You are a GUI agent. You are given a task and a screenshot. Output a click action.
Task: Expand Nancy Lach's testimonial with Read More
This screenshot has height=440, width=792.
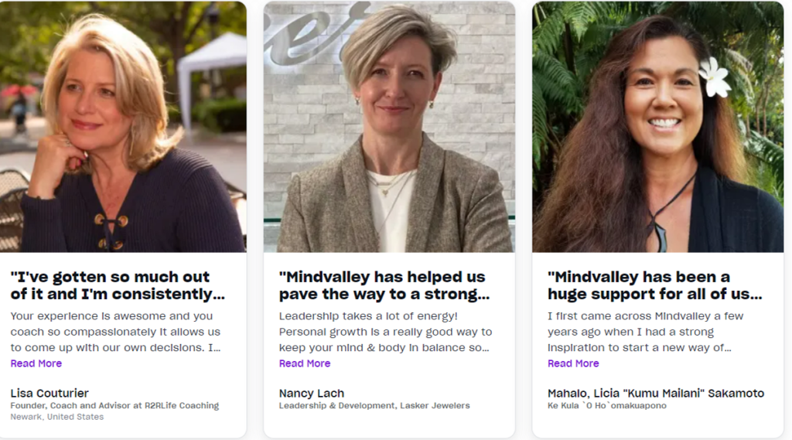[x=305, y=363]
